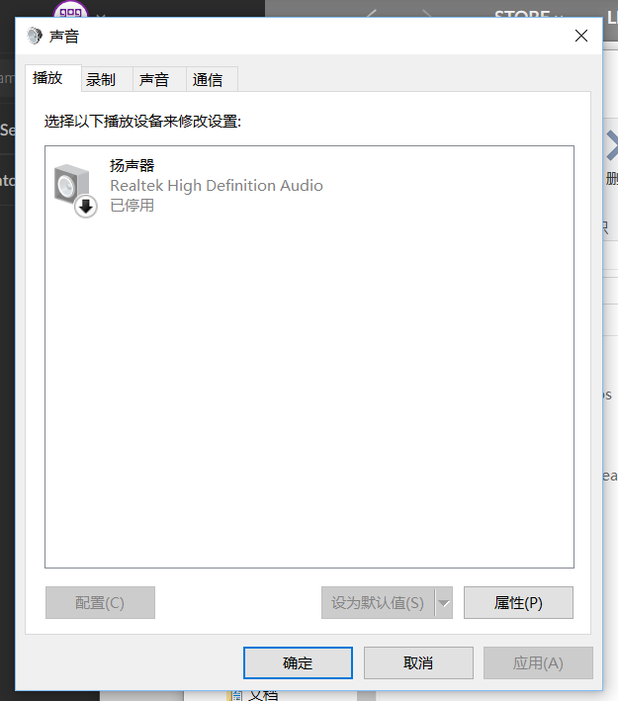Open 属性(P) for the device

coord(518,603)
